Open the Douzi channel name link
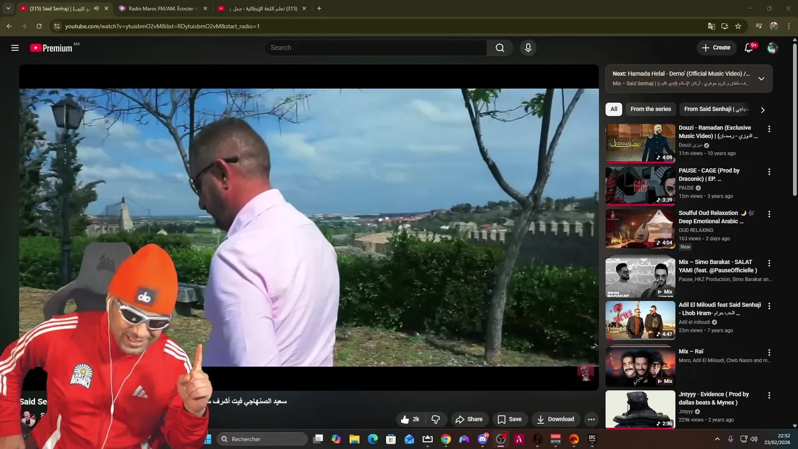Viewport: 798px width, 449px height. click(x=690, y=145)
